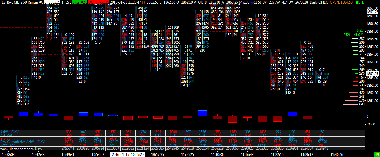Viewport: 380px width, 157px height.
Task: Click the 287 volume profile value
Action: (x=362, y=39)
